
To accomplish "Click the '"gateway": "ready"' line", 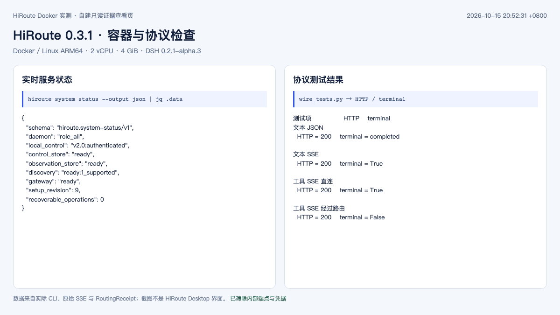I will (x=53, y=181).
